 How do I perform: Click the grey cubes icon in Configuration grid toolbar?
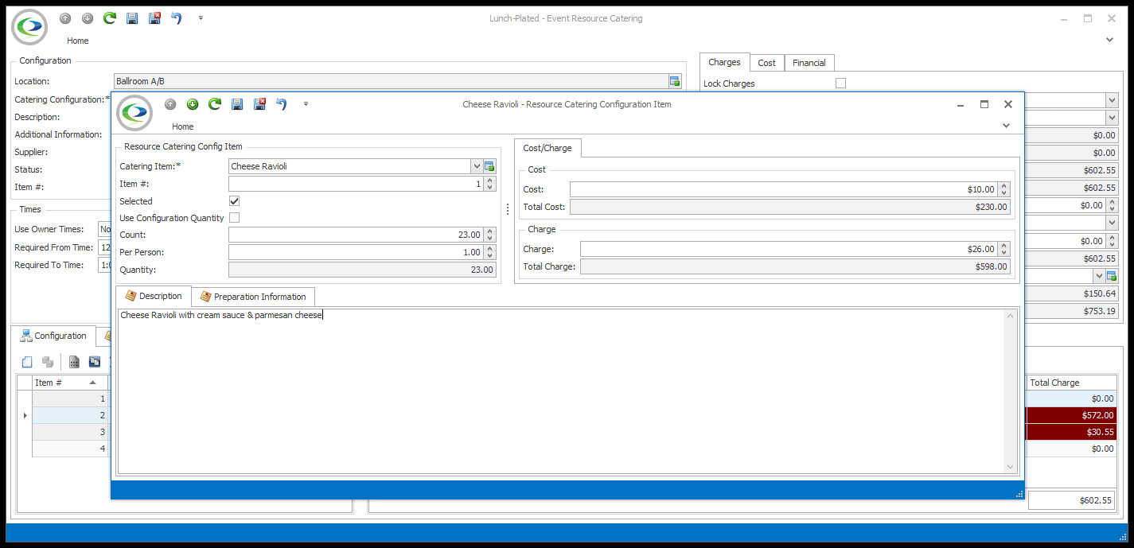point(48,362)
